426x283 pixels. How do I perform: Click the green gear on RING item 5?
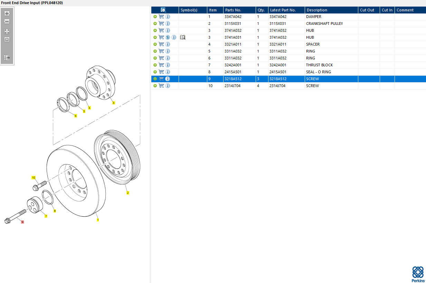pos(155,51)
